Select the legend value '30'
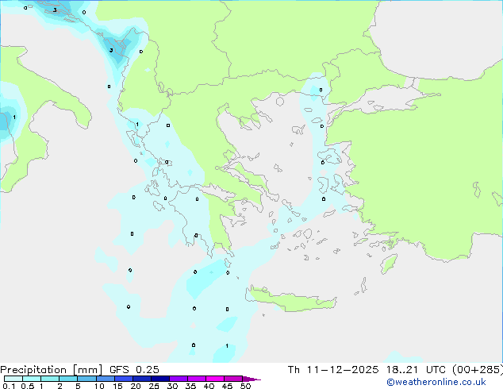503x389 pixels. pyautogui.click(x=172, y=386)
